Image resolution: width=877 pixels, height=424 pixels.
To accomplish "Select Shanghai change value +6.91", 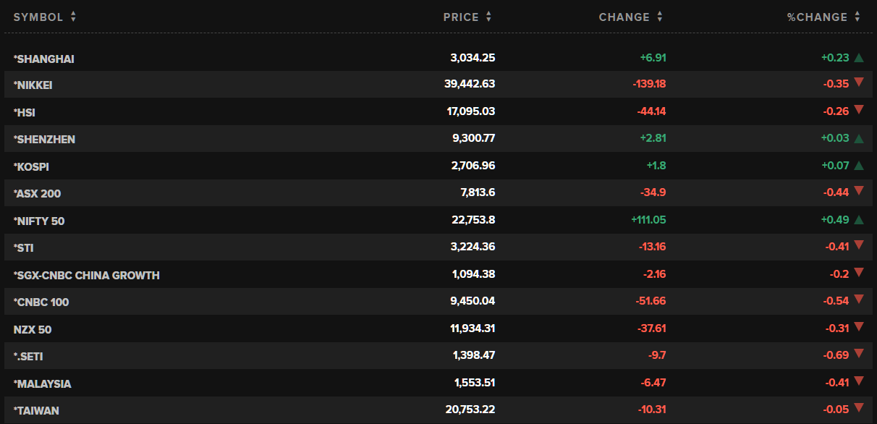I will [652, 58].
